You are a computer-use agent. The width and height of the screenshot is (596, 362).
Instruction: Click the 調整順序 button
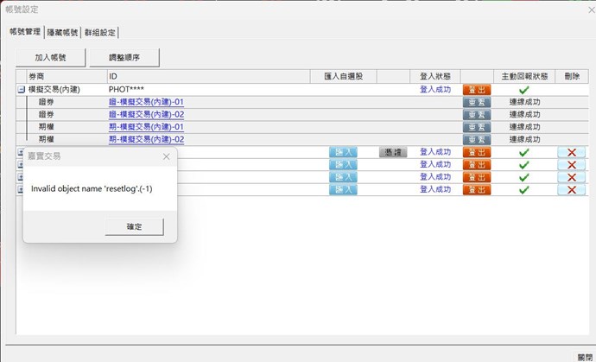pos(124,58)
